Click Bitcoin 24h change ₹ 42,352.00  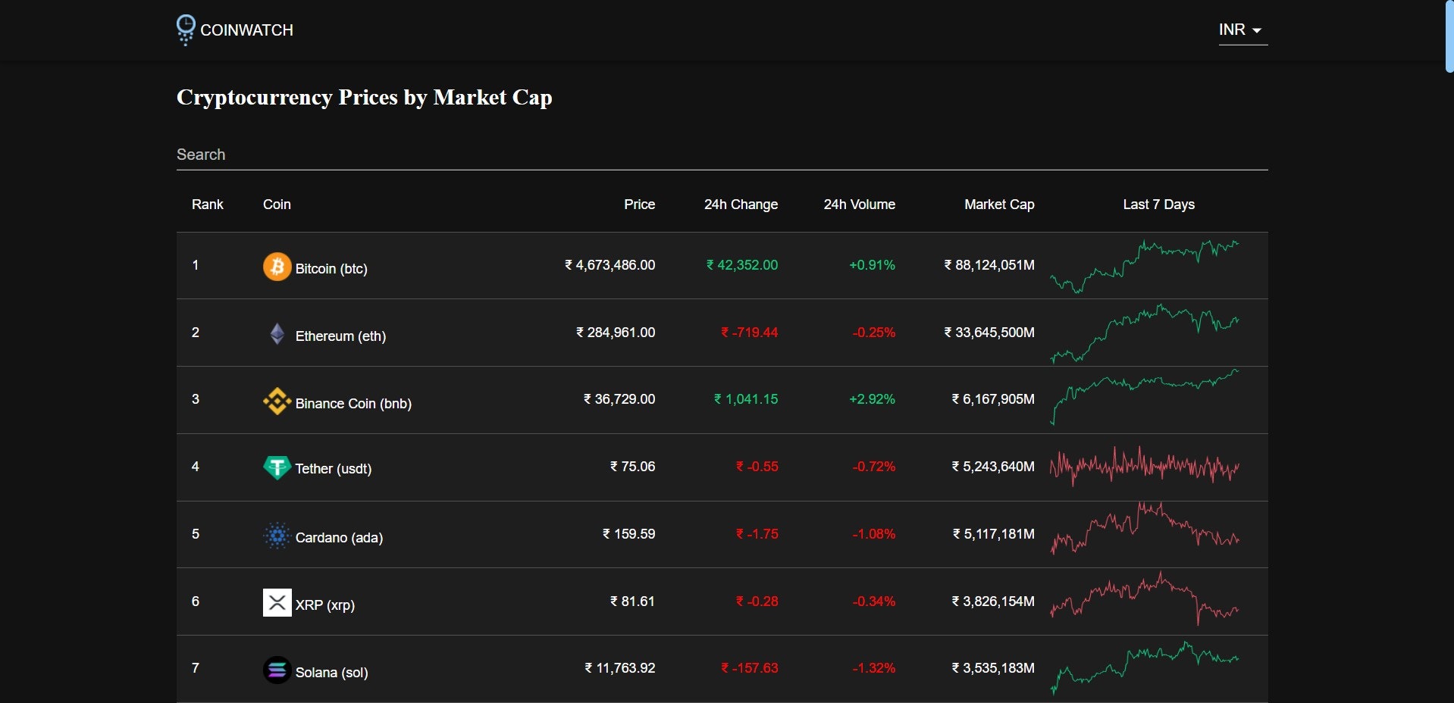coord(742,265)
